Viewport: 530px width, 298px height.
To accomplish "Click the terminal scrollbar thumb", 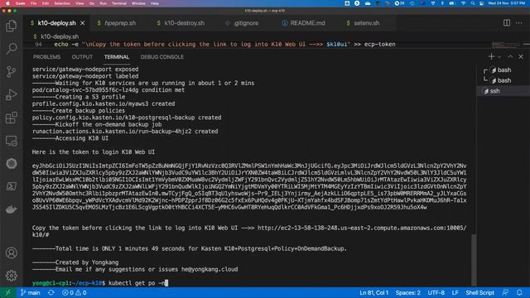I will tap(474, 259).
